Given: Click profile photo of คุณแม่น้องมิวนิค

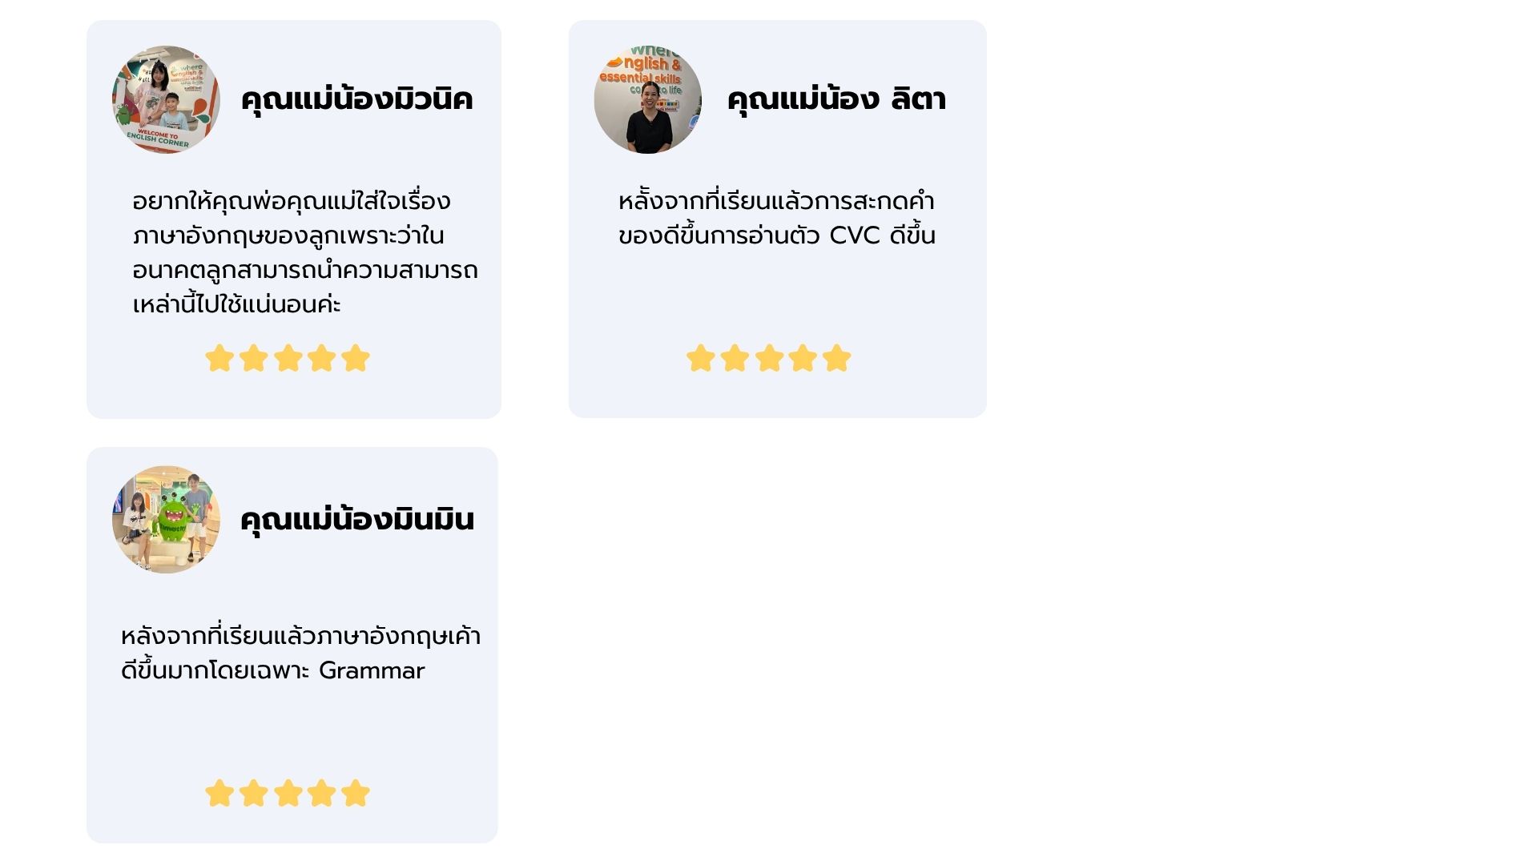Looking at the screenshot, I should click(x=166, y=99).
